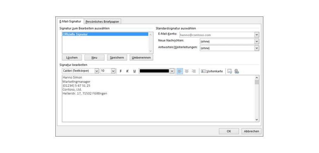Rename signature with Umbenennen button

point(141,58)
